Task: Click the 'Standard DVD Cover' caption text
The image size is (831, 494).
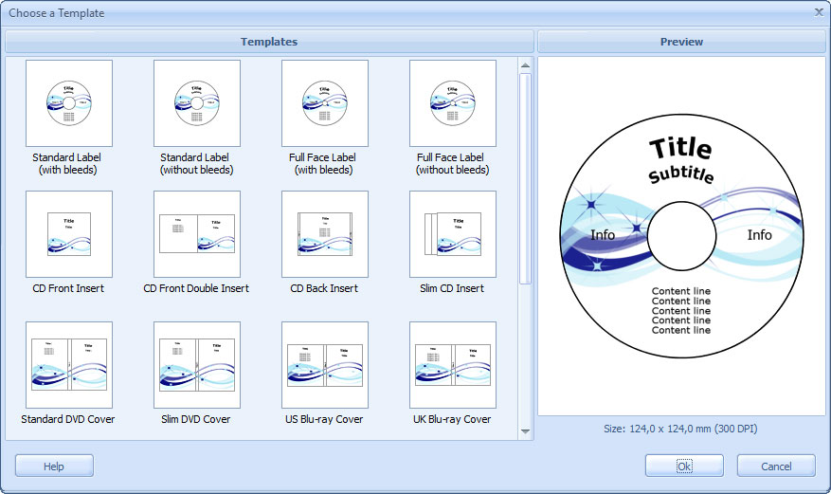Action: [x=68, y=419]
